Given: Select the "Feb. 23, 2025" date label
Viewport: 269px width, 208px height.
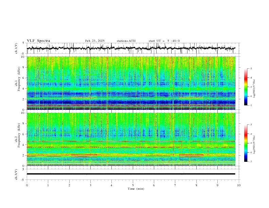Looking at the screenshot, I should tap(95, 41).
